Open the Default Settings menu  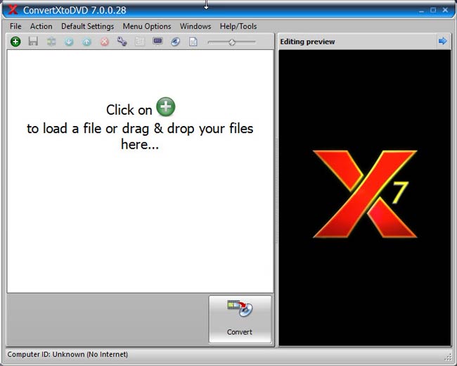87,26
